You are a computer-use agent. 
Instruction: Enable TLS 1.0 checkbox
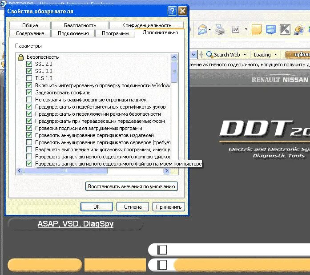(29, 78)
